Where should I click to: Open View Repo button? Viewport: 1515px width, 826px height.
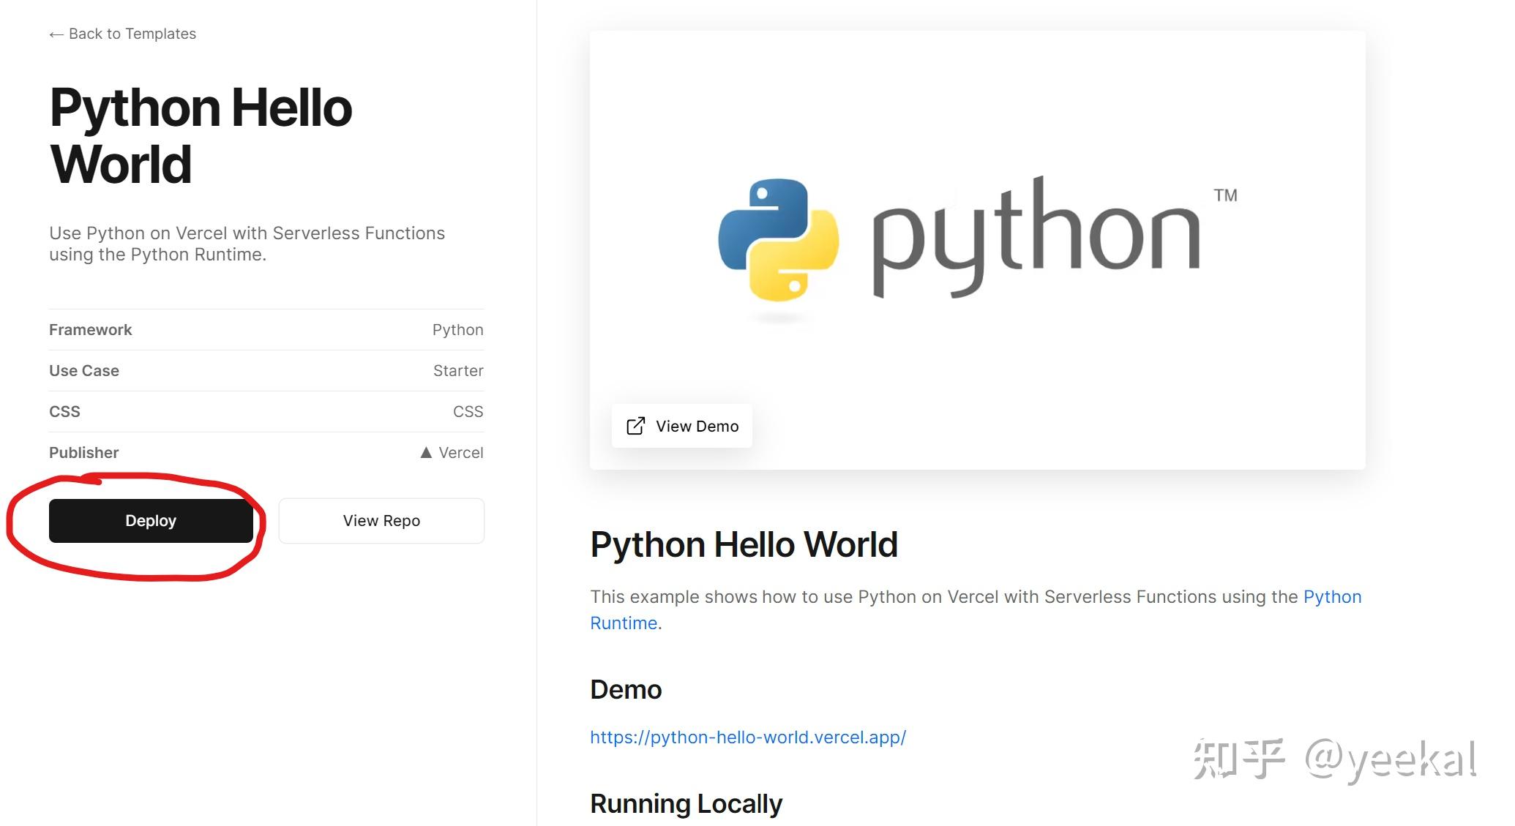(381, 521)
